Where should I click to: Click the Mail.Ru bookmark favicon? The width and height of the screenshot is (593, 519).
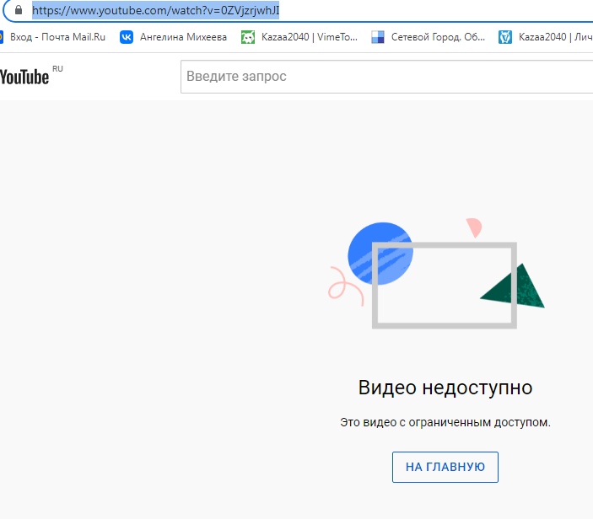[x=3, y=37]
